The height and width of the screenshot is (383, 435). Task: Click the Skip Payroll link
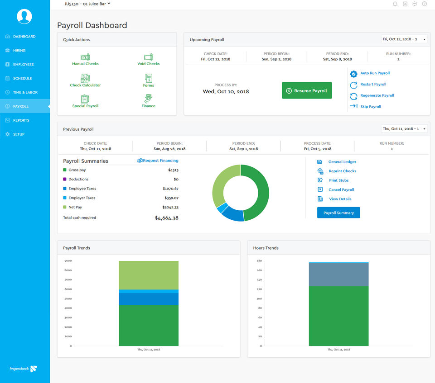(x=370, y=107)
